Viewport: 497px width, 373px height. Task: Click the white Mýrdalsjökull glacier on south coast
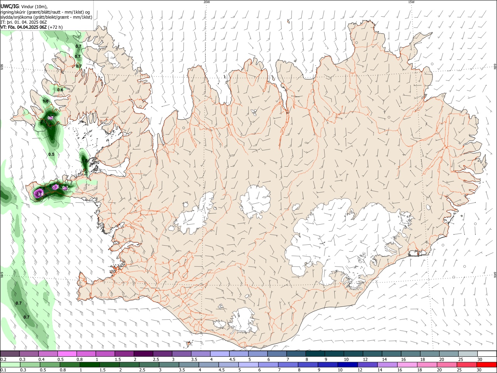coord(243,321)
